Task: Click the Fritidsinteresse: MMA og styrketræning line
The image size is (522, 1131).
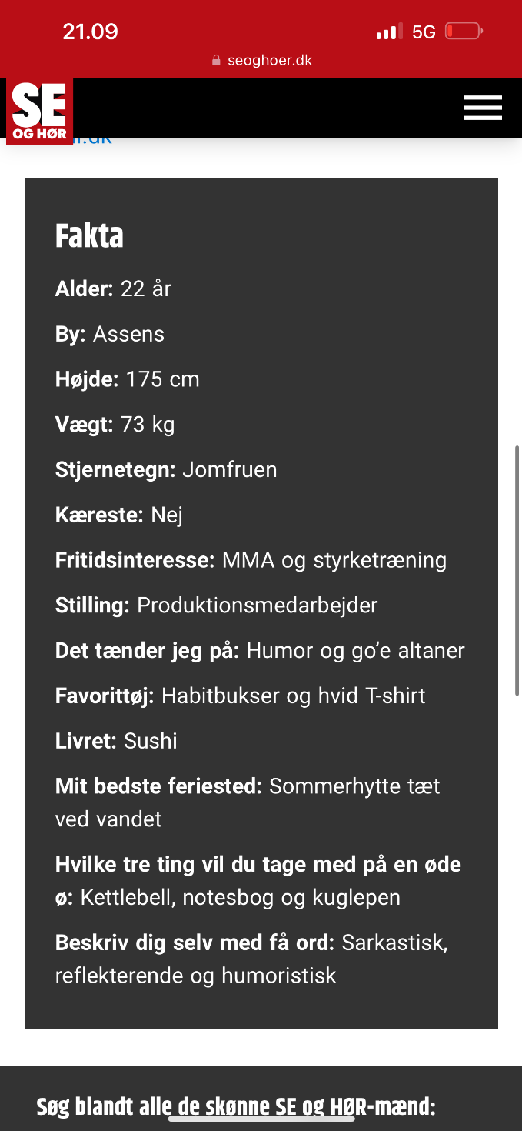Action: pyautogui.click(x=251, y=560)
